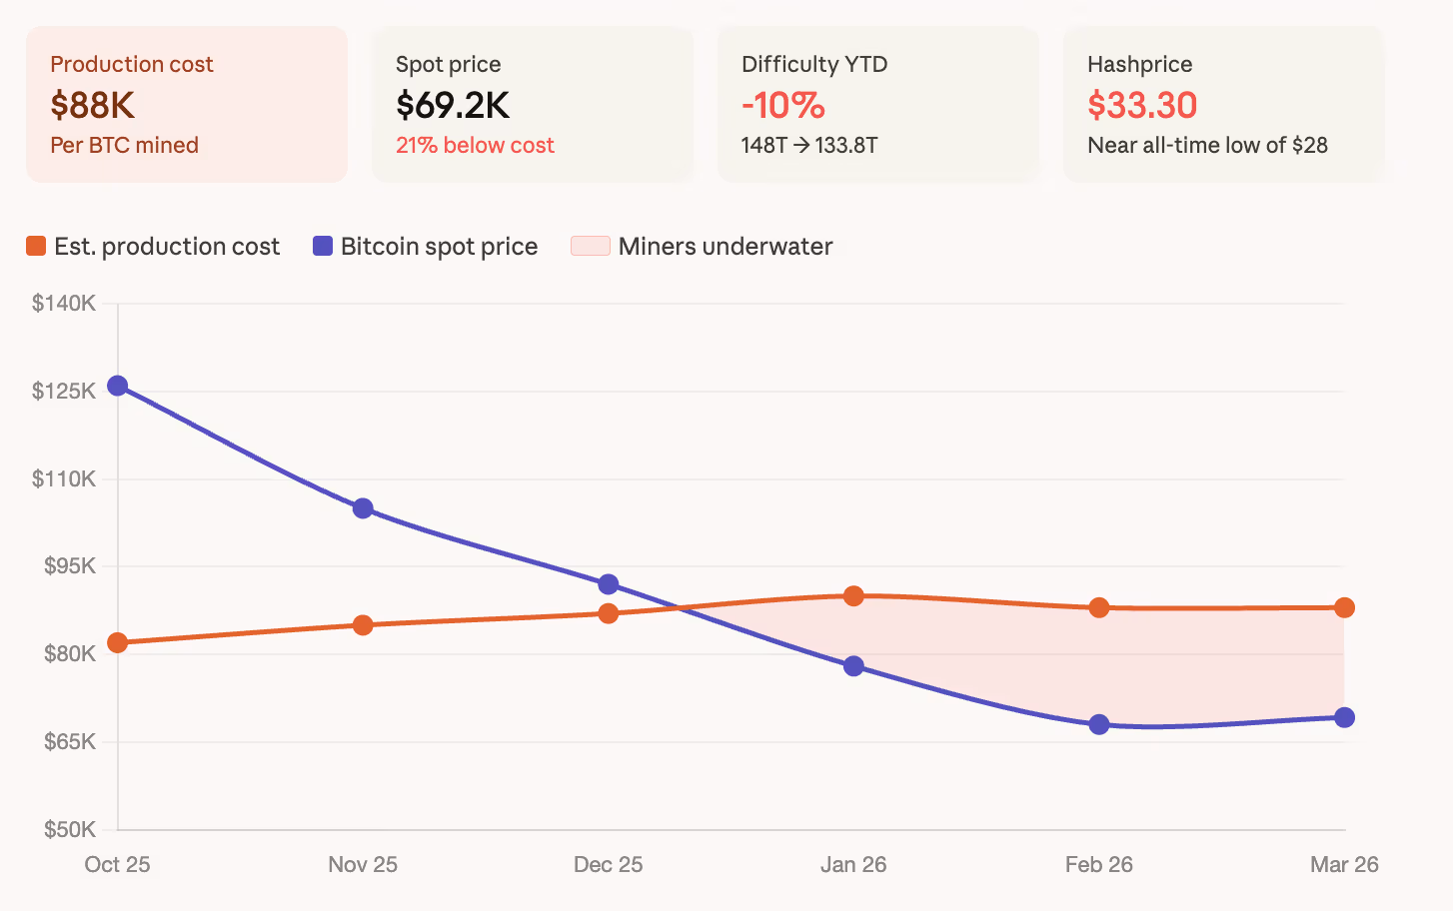Click the Oct 25 production cost data point

118,642
